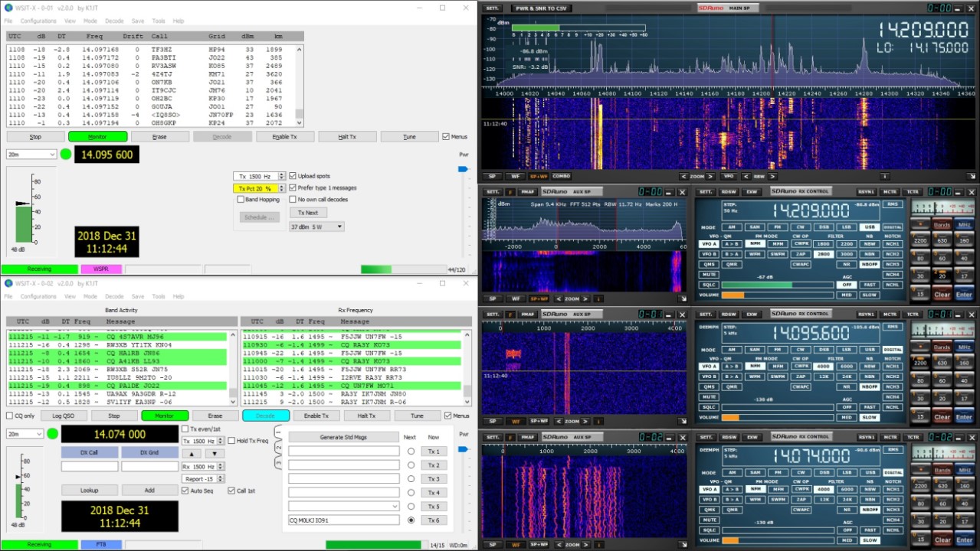This screenshot has height=551, width=980.
Task: Click orange F icon in AUX SP beside 14.074.000
Action: tap(510, 437)
